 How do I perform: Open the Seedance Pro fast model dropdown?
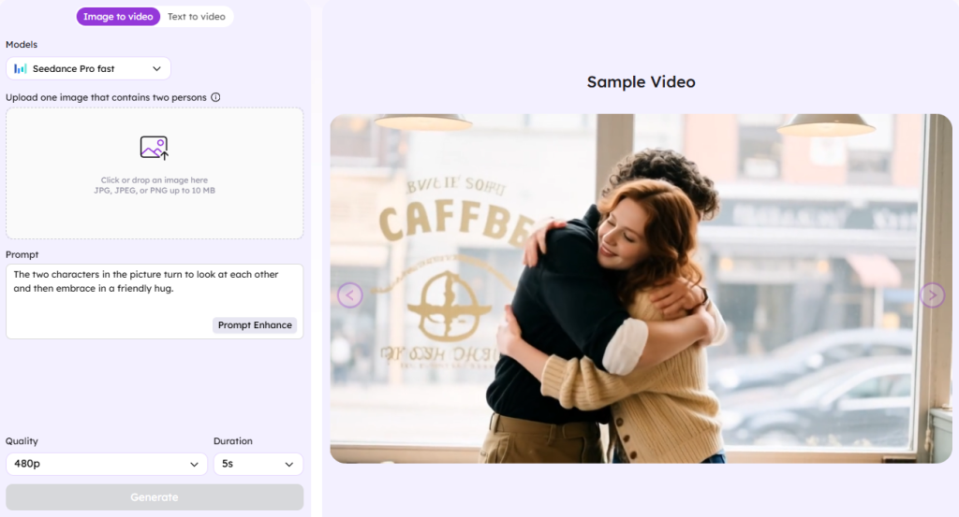click(x=88, y=69)
